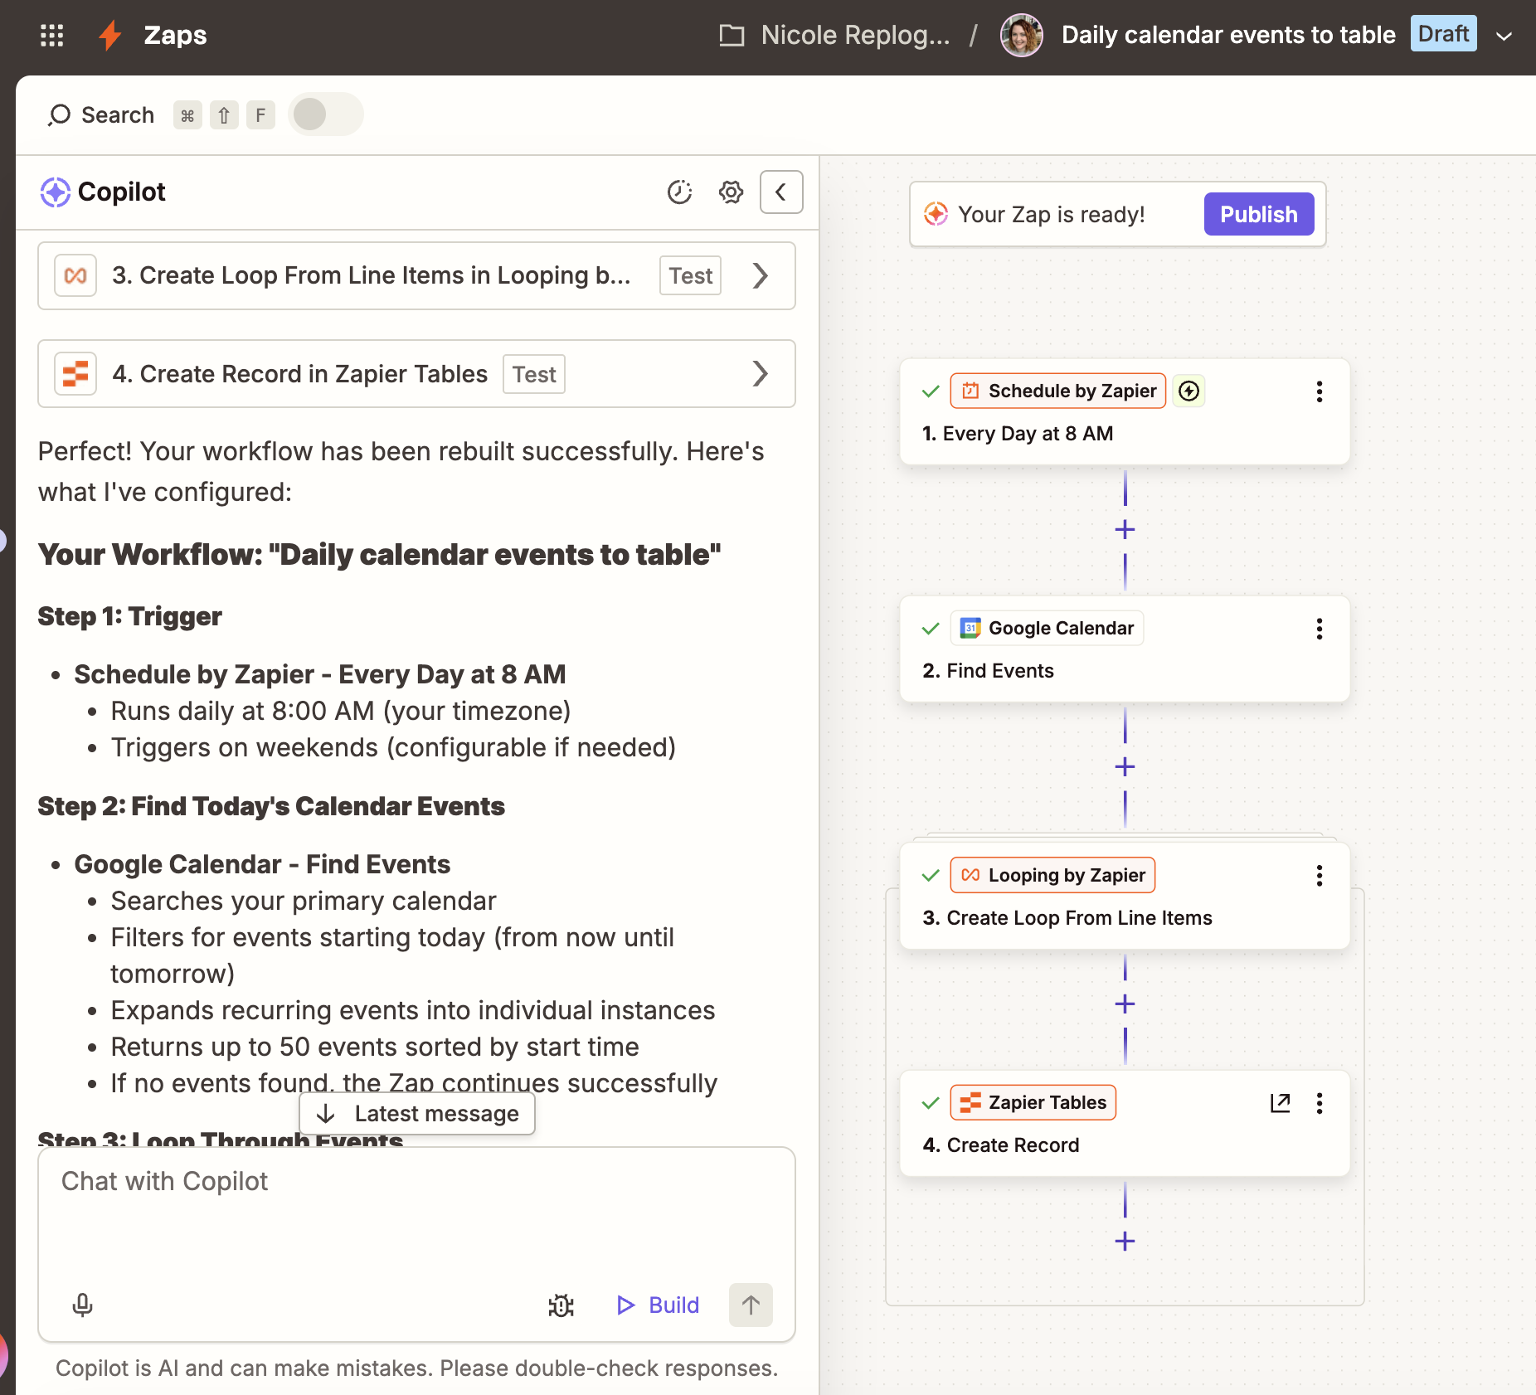
Task: Click the Copilot logo icon
Action: [x=55, y=192]
